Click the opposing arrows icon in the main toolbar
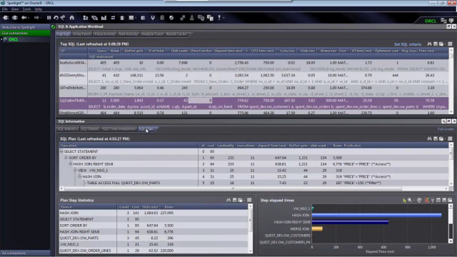 113,18
